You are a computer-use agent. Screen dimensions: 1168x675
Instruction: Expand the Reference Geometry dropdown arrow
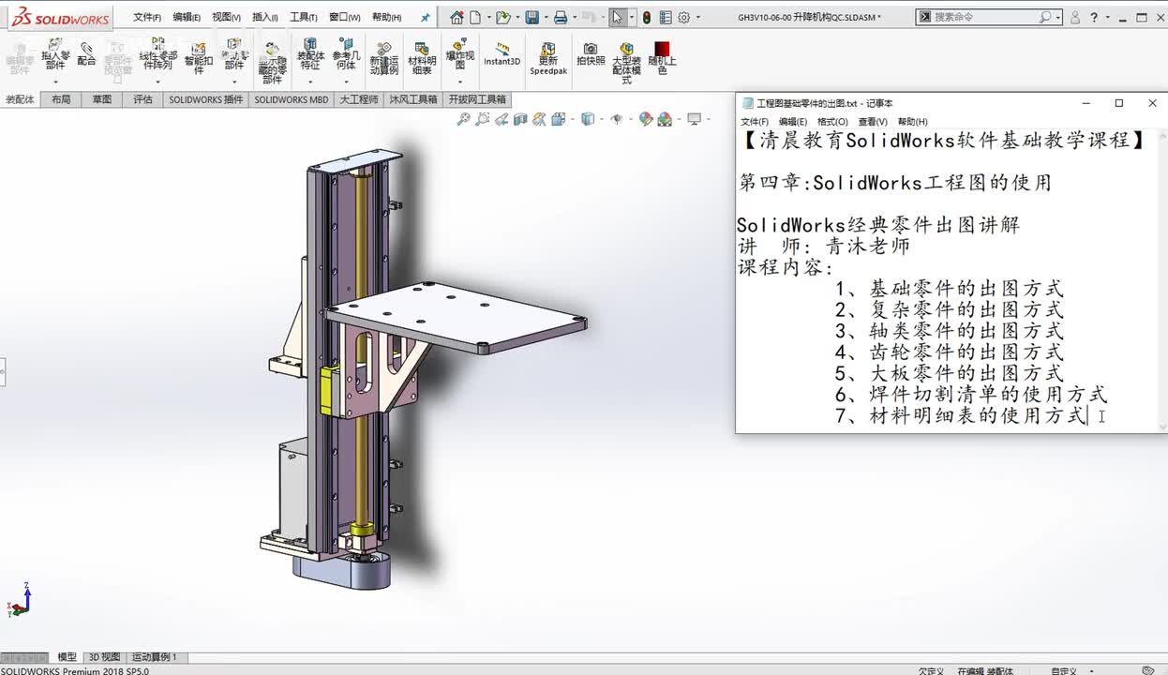point(346,82)
